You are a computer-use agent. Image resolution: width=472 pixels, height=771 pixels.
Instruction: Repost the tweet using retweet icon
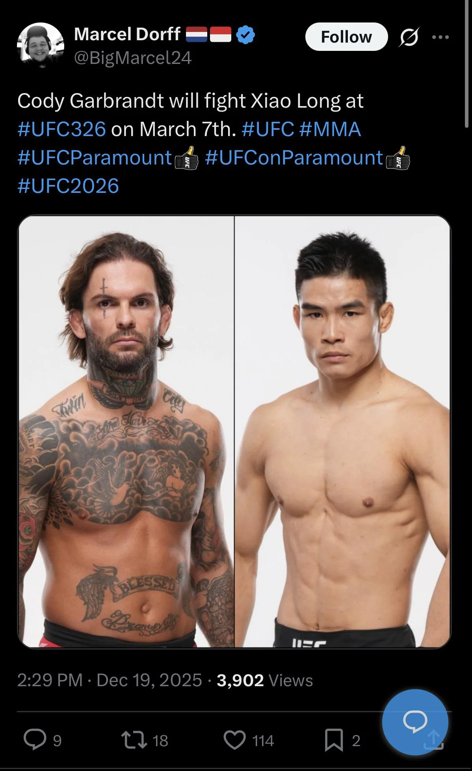[134, 740]
